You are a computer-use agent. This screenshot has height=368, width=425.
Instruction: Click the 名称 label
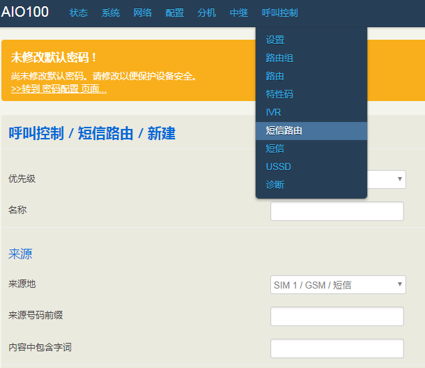pyautogui.click(x=17, y=210)
